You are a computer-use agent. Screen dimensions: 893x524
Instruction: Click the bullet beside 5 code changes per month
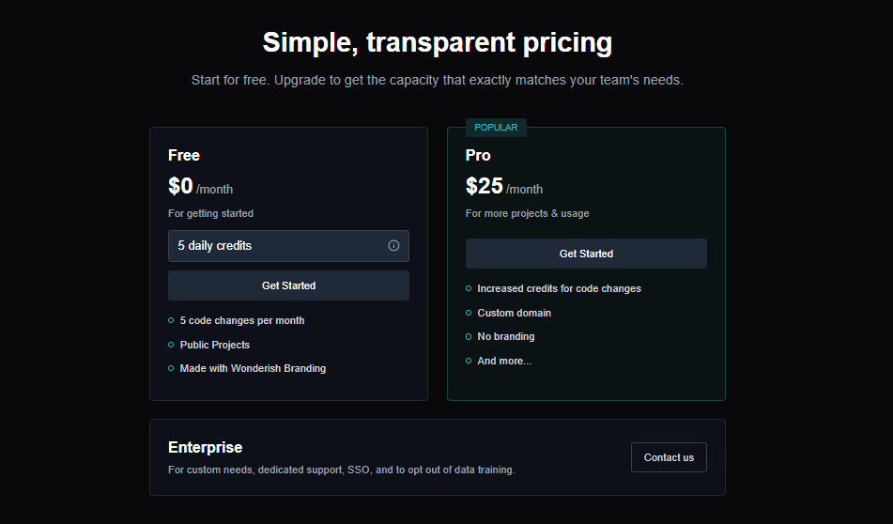171,320
